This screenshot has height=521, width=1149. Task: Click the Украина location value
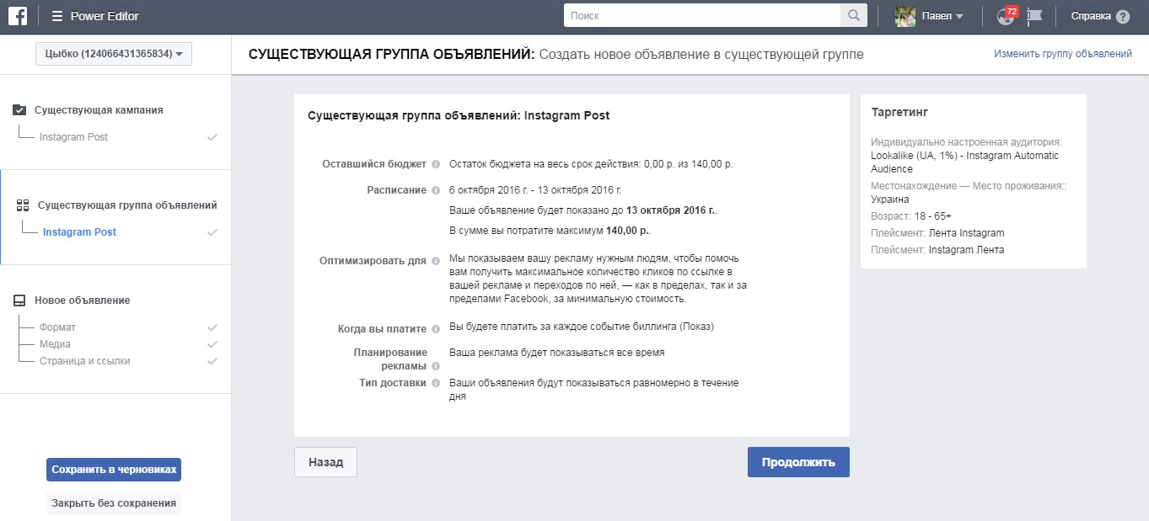click(890, 199)
